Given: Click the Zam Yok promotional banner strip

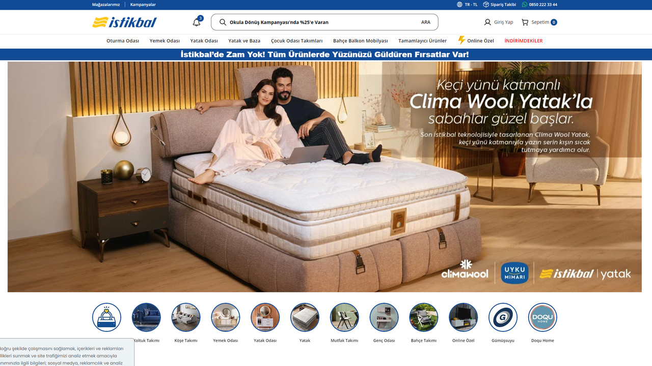Looking at the screenshot, I should [x=324, y=54].
